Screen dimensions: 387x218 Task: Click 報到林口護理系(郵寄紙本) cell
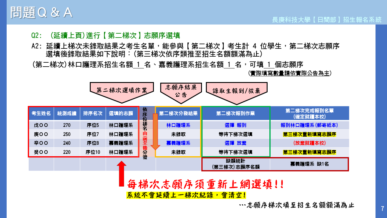tap(309, 125)
